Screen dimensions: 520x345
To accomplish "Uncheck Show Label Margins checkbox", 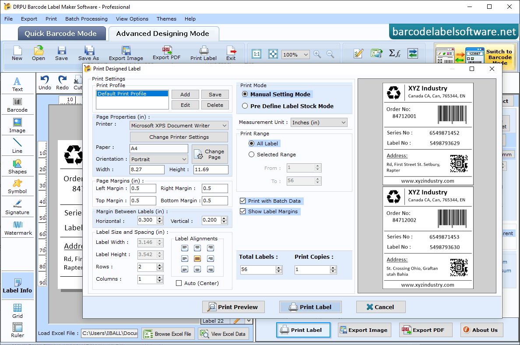I will 243,211.
